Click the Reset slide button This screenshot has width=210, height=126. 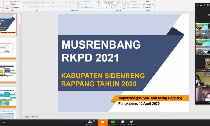tap(15, 5)
